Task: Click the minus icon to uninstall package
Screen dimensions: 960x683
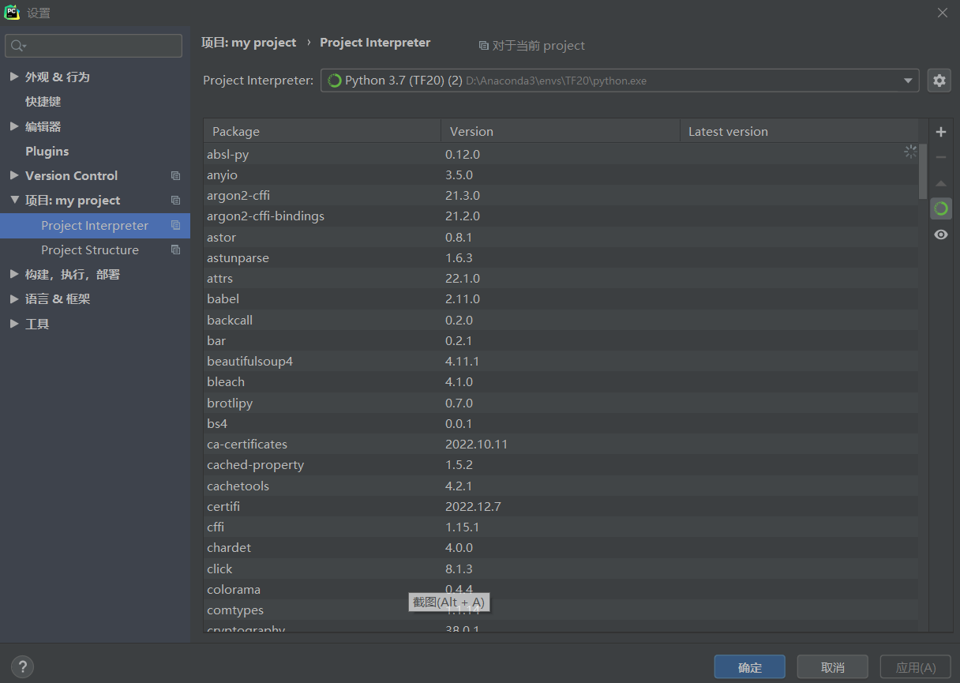Action: coord(940,158)
